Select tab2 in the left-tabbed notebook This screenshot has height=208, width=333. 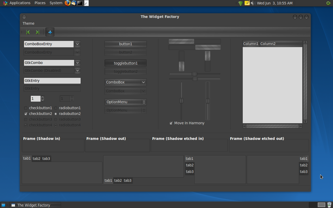point(190,165)
